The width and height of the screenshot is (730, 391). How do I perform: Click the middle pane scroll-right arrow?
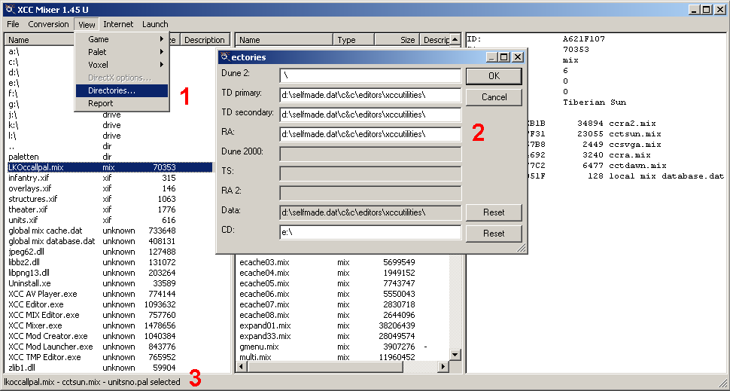(444, 367)
